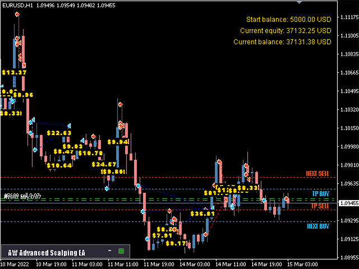Screen dimensions: 359x269
Task: Click the topmost red sell arrow marker
Action: (x=17, y=15)
